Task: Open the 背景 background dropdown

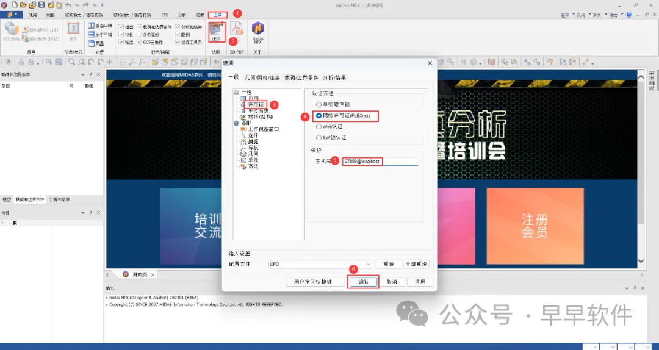Action: pos(599,15)
